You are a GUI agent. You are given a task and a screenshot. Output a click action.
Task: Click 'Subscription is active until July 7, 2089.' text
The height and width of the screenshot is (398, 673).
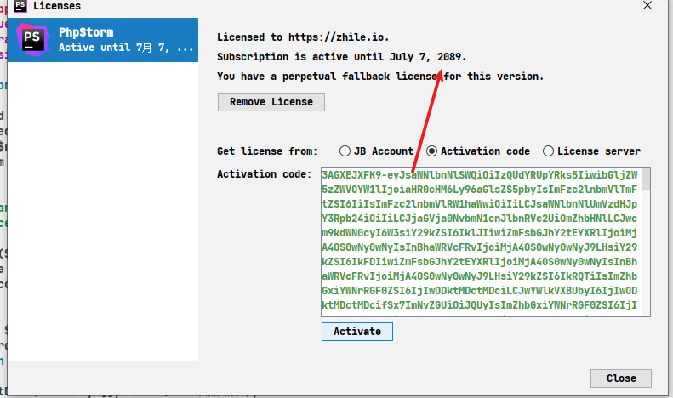(341, 57)
